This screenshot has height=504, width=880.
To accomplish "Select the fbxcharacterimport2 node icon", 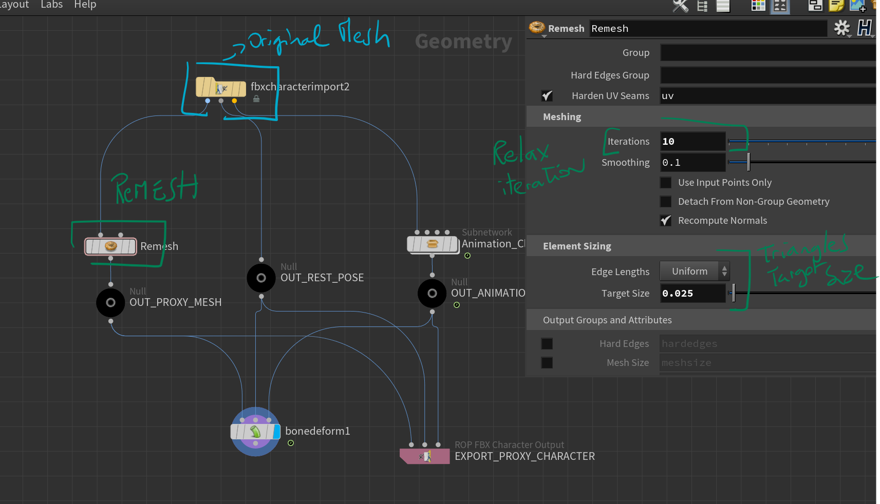I will click(221, 87).
